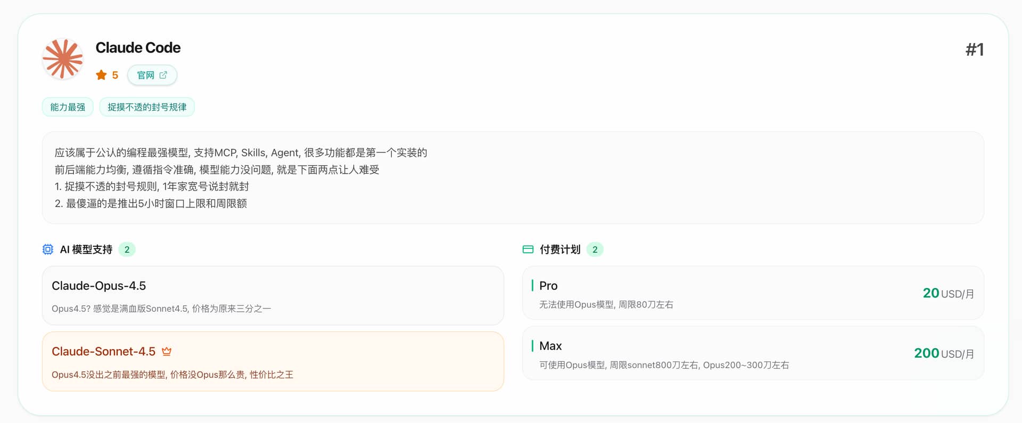Screen dimensions: 1022x423
Task: Select the 能力最强 tag
Action: coord(68,107)
